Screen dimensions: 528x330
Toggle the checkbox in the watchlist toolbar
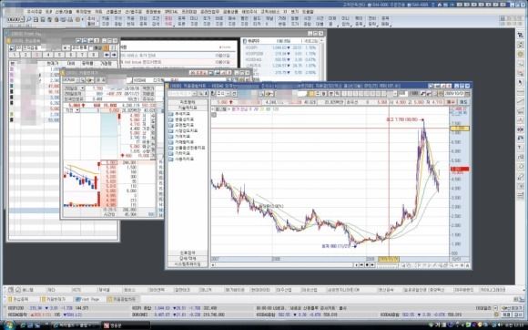click(x=91, y=48)
